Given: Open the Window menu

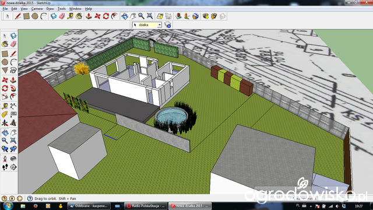Looking at the screenshot, I should pyautogui.click(x=75, y=9).
